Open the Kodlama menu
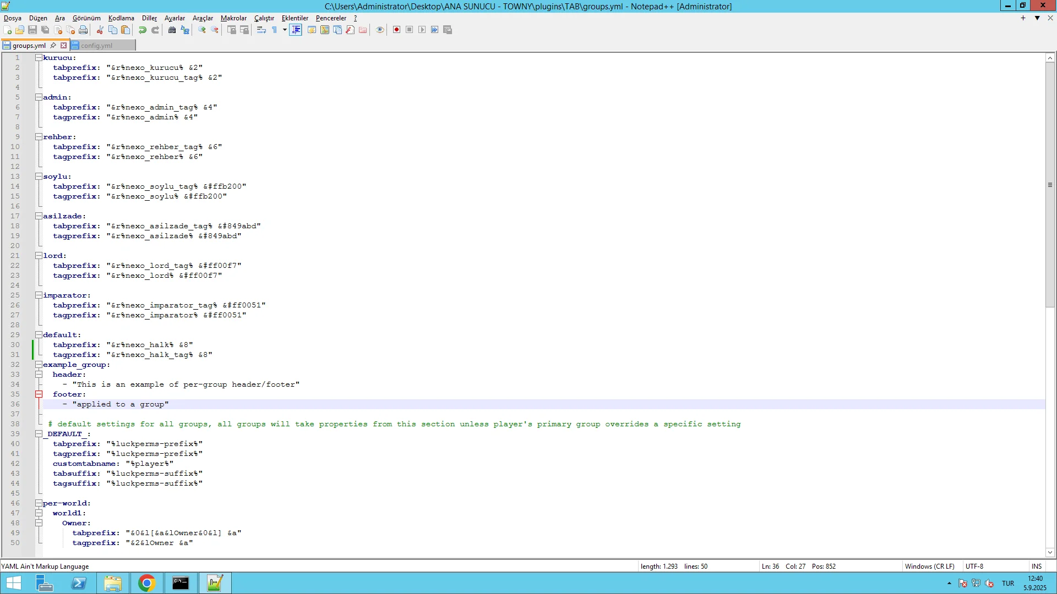The width and height of the screenshot is (1057, 594). [121, 18]
